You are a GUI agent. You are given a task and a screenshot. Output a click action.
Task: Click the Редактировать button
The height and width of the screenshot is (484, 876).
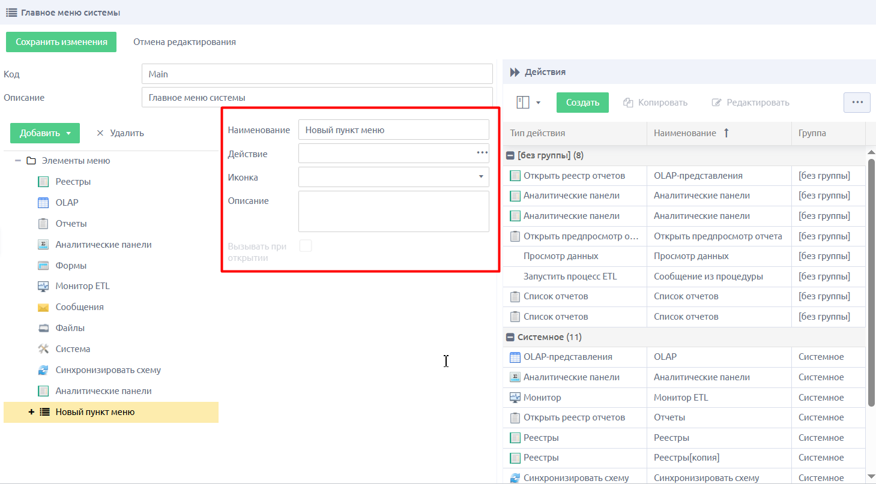click(x=751, y=103)
